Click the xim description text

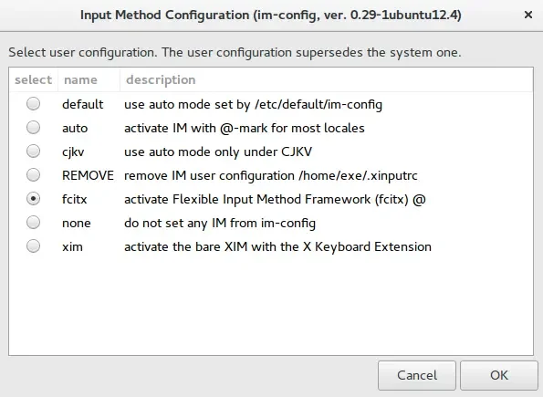coord(277,246)
